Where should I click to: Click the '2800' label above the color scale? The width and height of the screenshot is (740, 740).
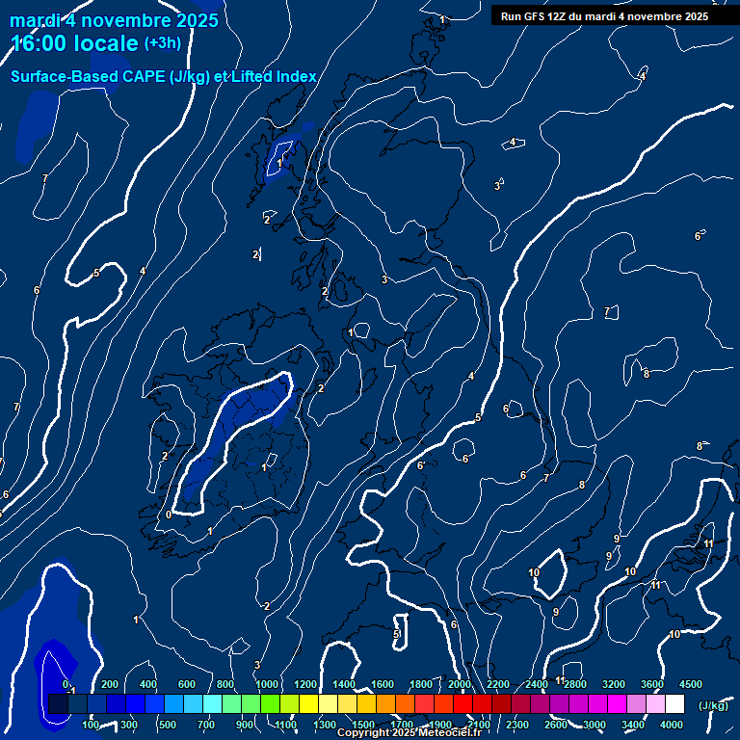(x=575, y=684)
